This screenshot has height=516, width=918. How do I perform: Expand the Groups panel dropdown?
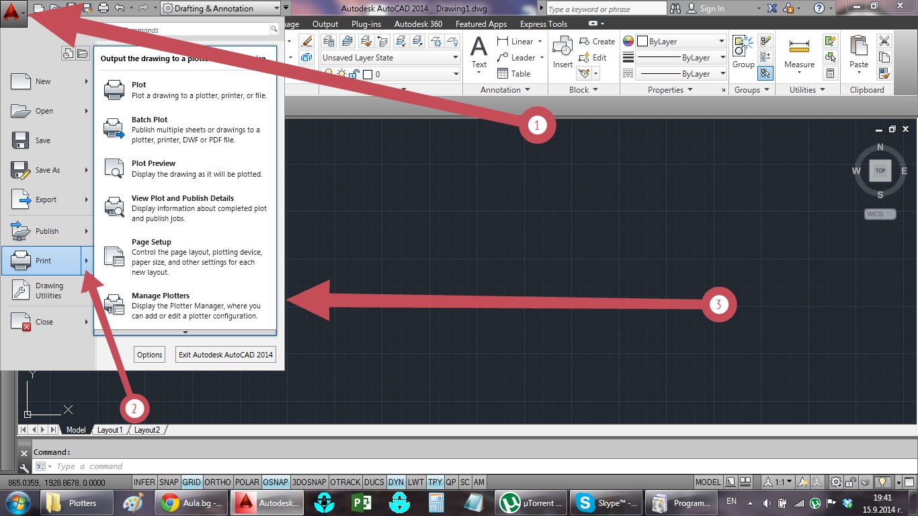[752, 89]
